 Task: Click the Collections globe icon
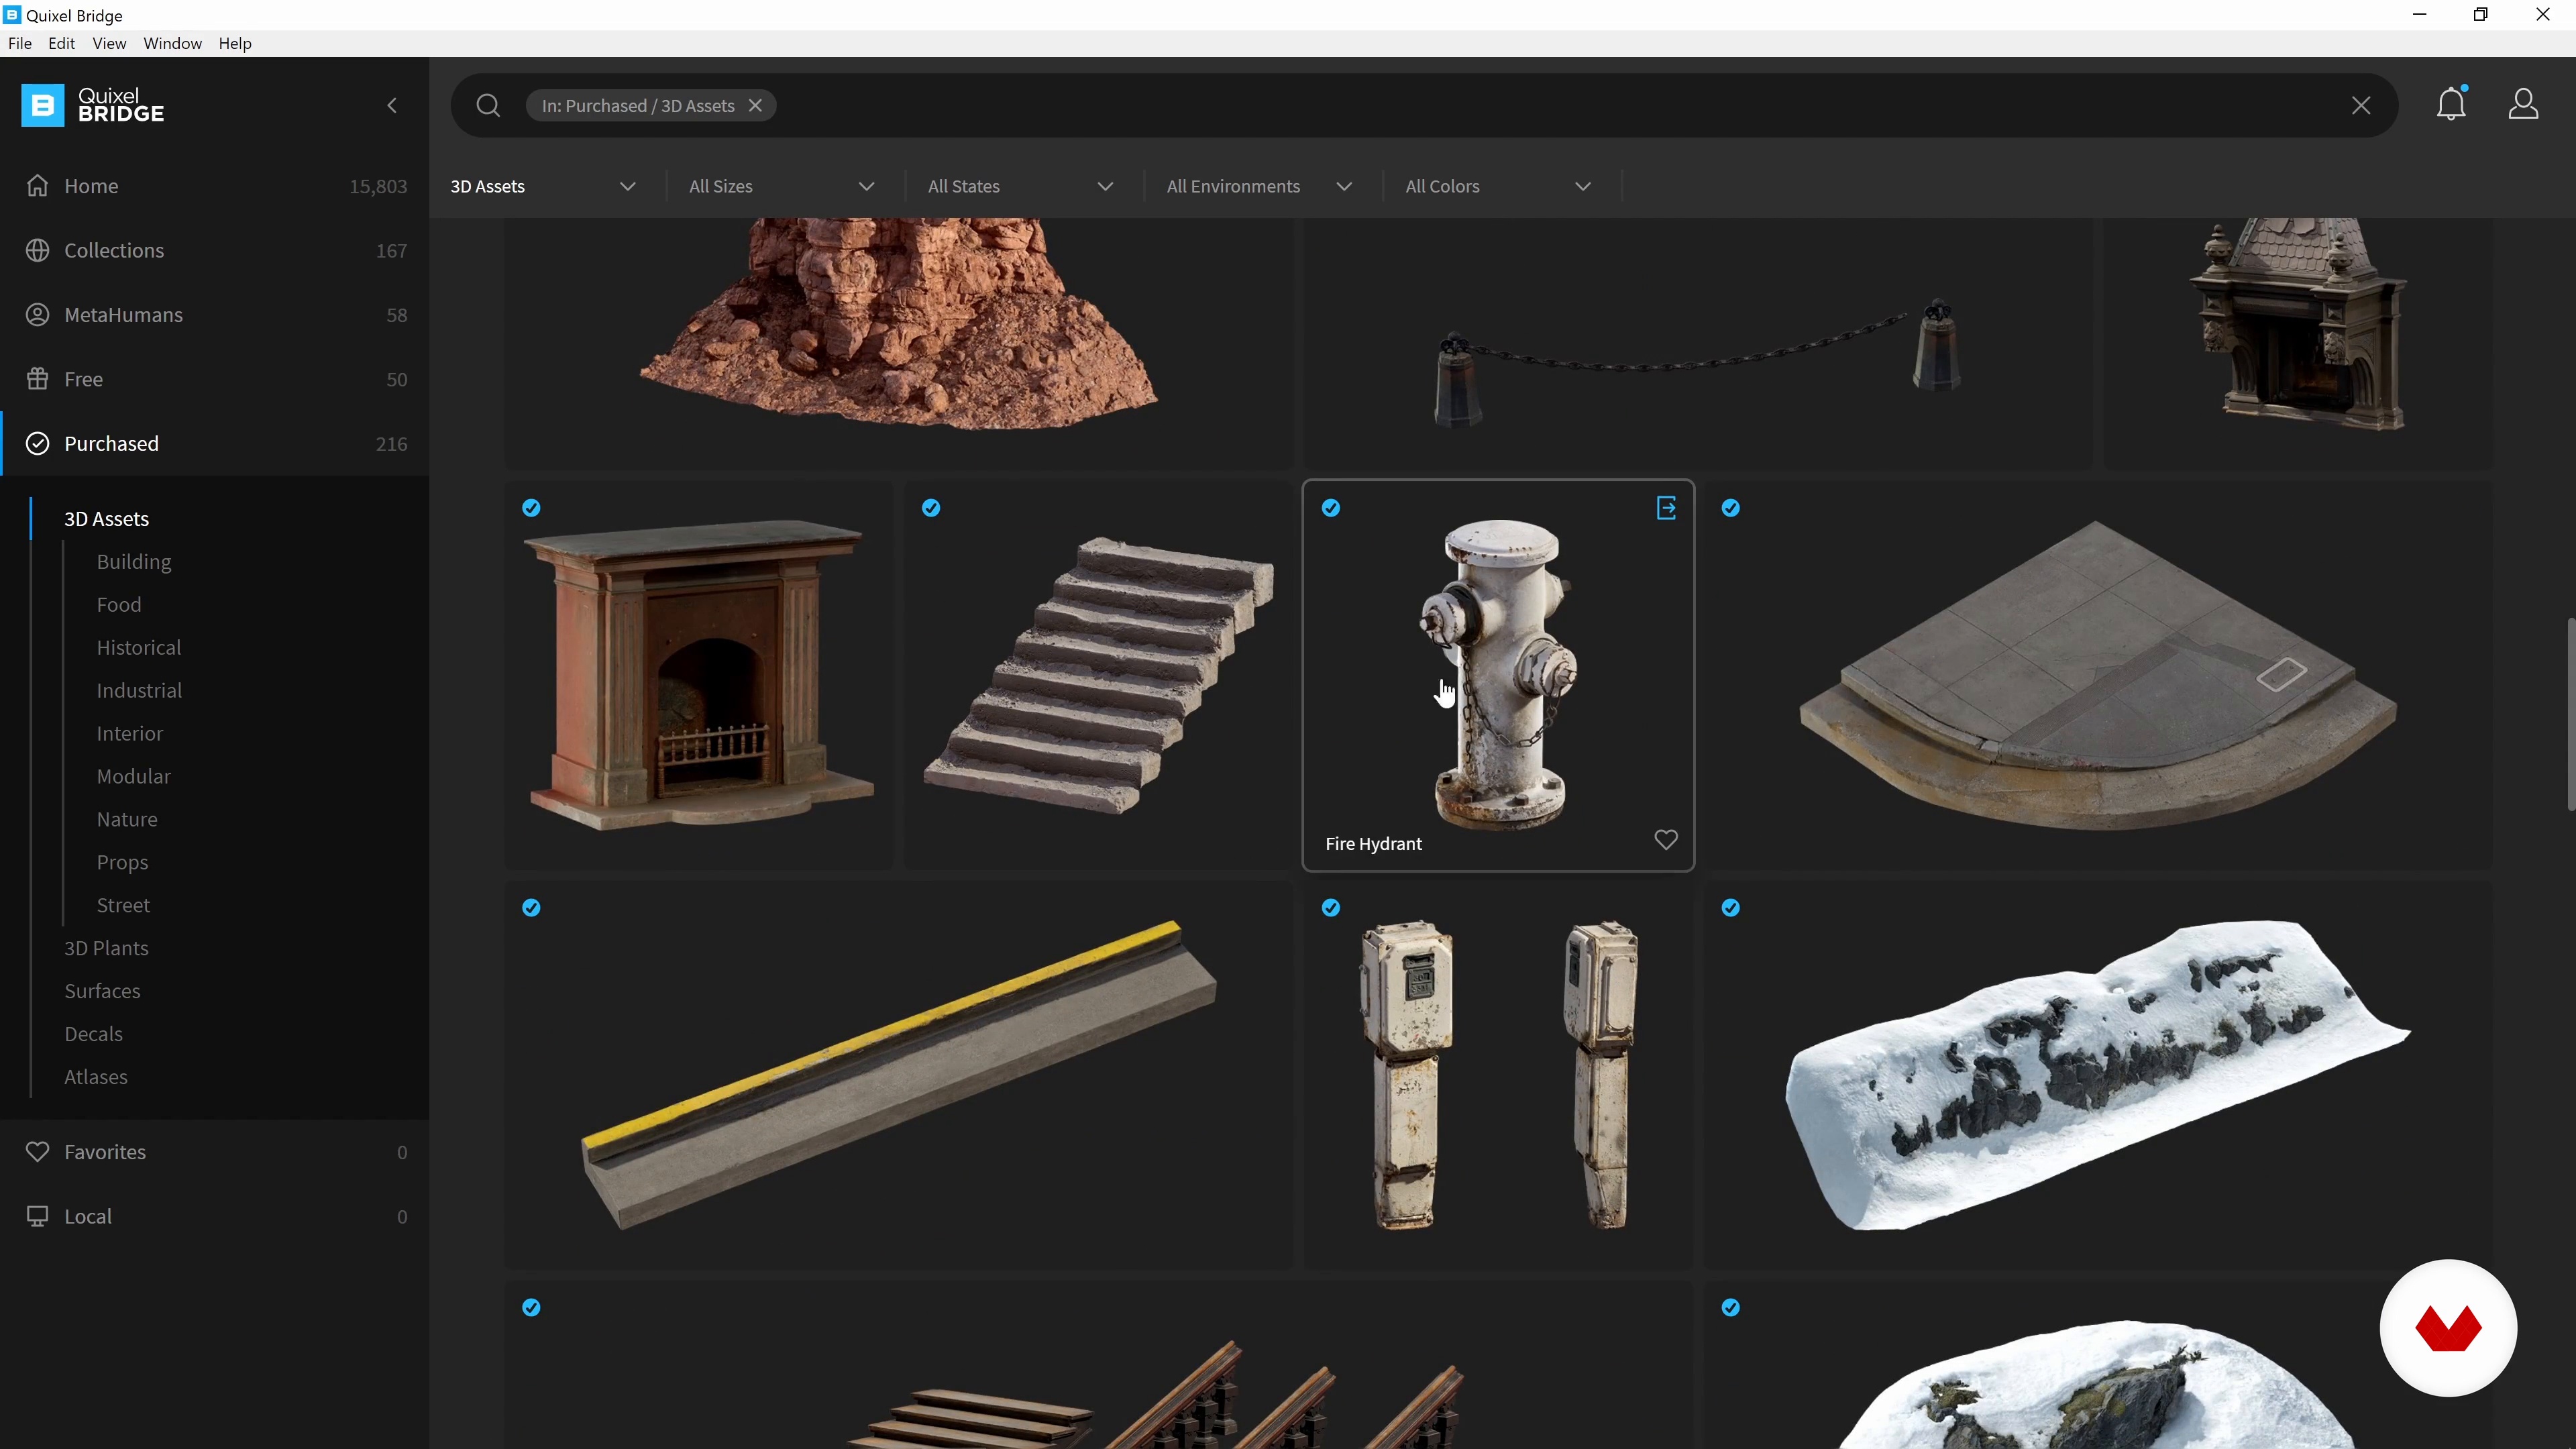click(x=38, y=250)
